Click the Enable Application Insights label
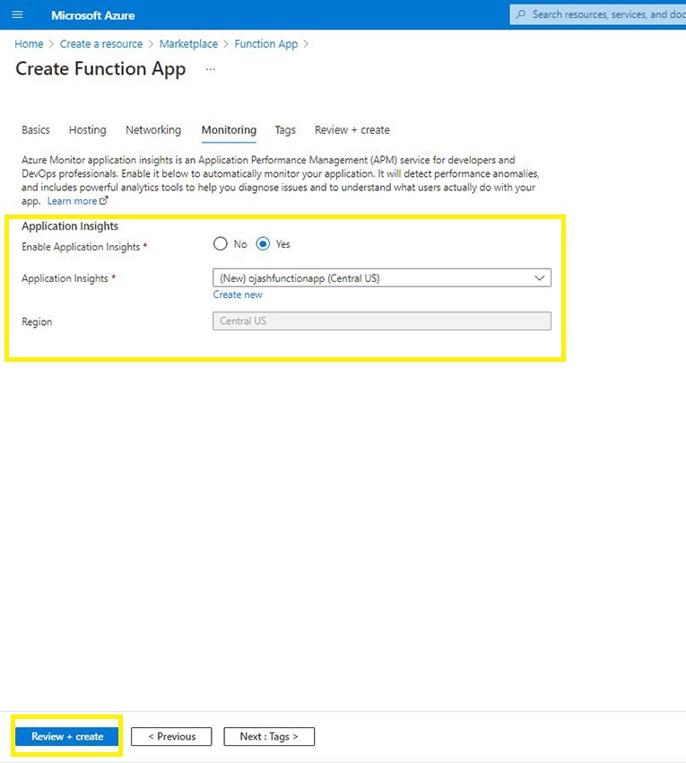686x763 pixels. (x=81, y=247)
